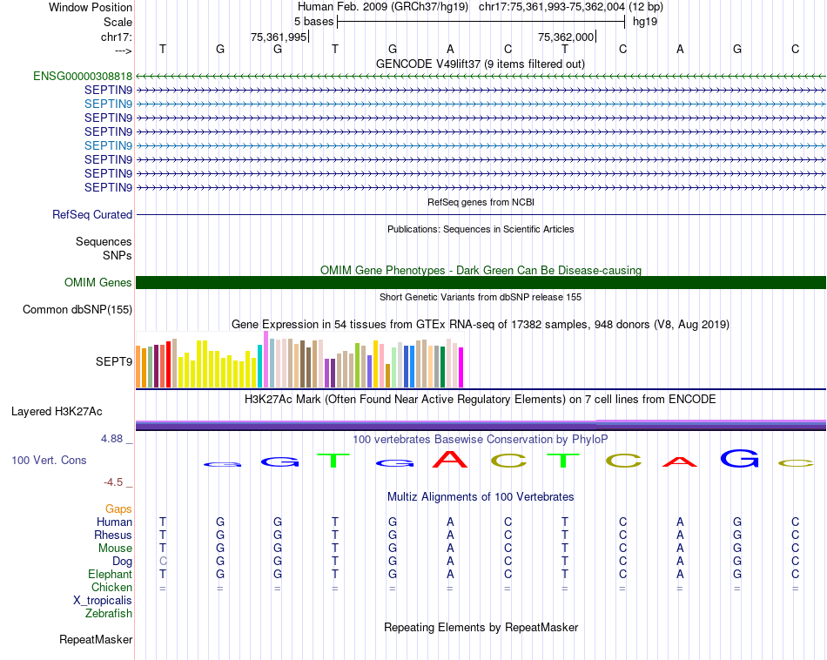Click the SNPs publications label
The height and width of the screenshot is (660, 827).
pyautogui.click(x=118, y=255)
